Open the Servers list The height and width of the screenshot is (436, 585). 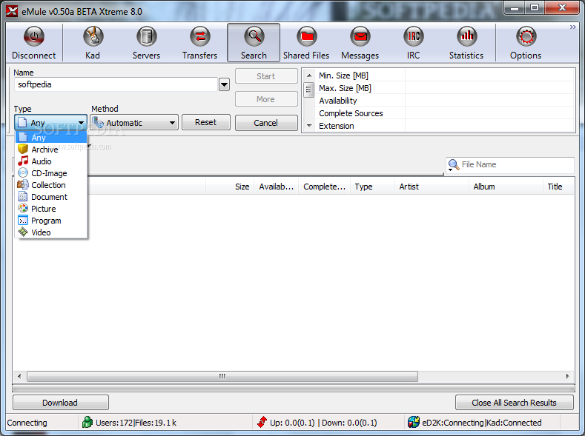click(146, 43)
